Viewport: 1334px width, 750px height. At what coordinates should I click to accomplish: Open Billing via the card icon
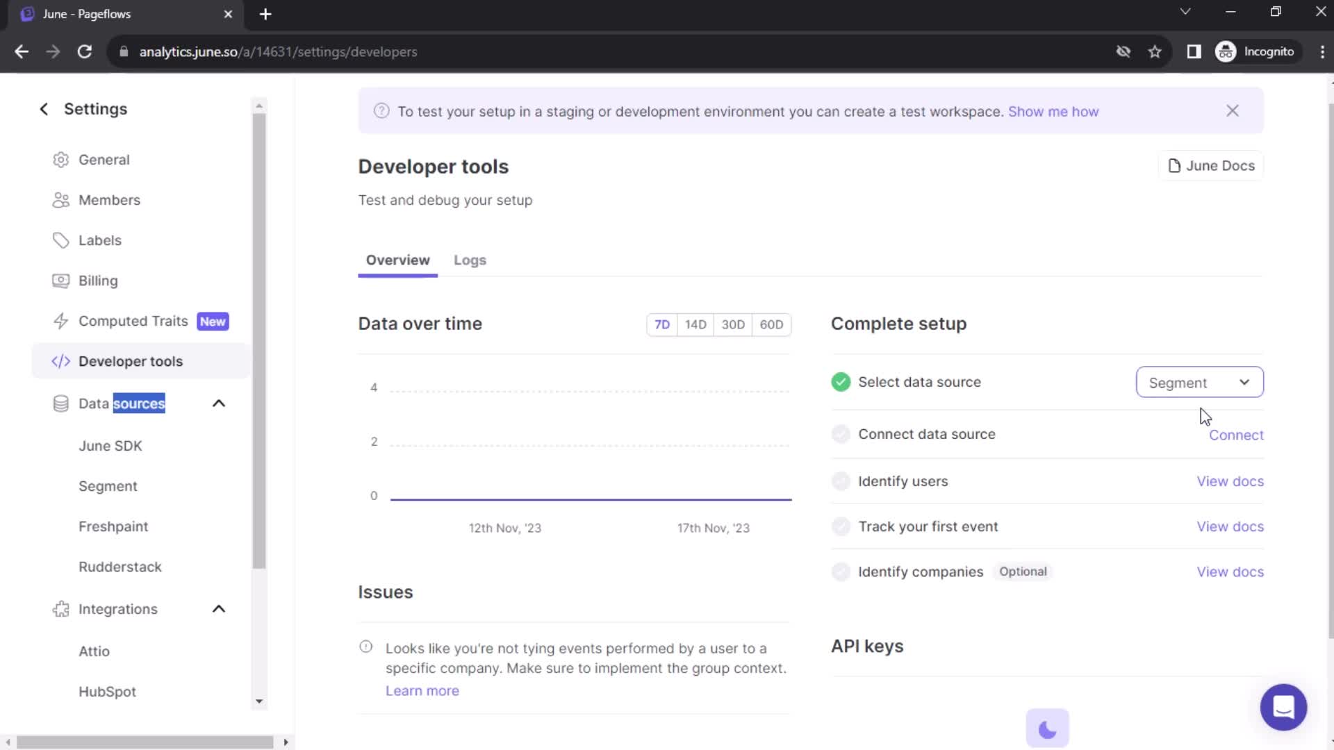tap(61, 281)
